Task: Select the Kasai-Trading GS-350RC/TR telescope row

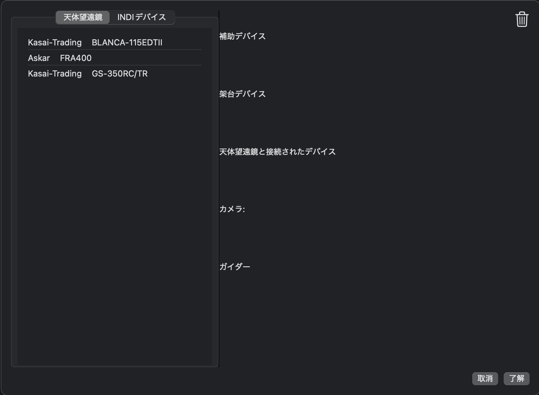Action: point(115,74)
